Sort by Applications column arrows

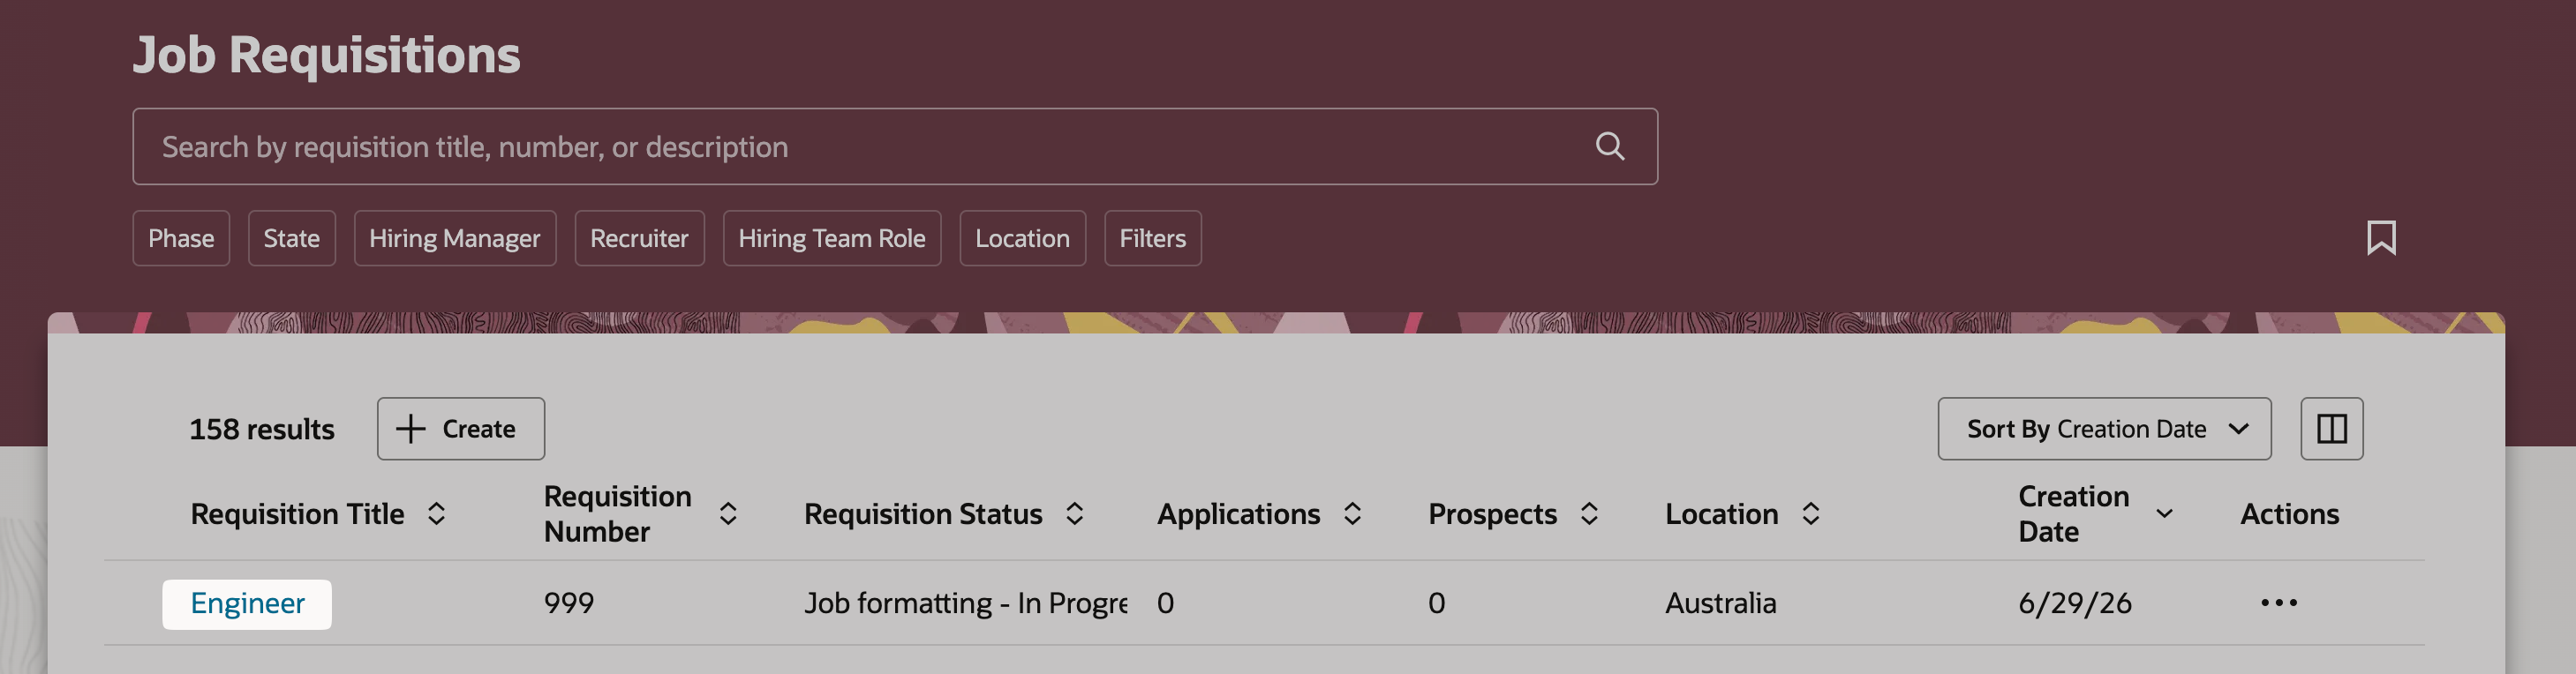tap(1352, 514)
